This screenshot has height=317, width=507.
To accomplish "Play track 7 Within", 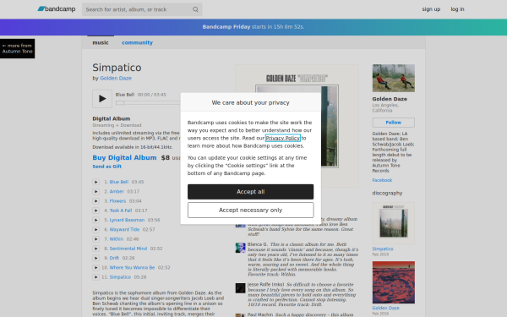I will (x=95, y=239).
